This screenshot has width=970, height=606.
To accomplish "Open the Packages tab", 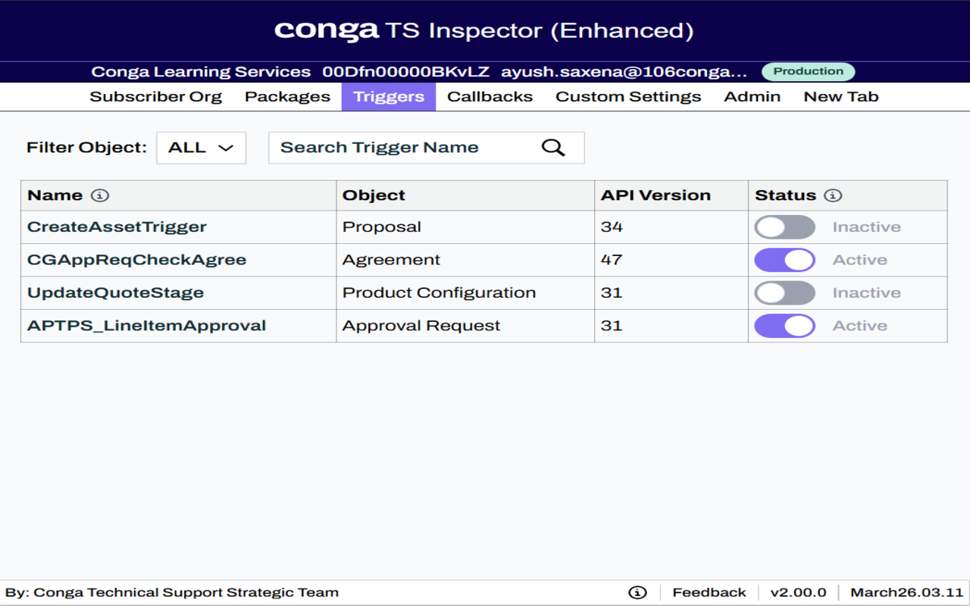I will [x=288, y=97].
